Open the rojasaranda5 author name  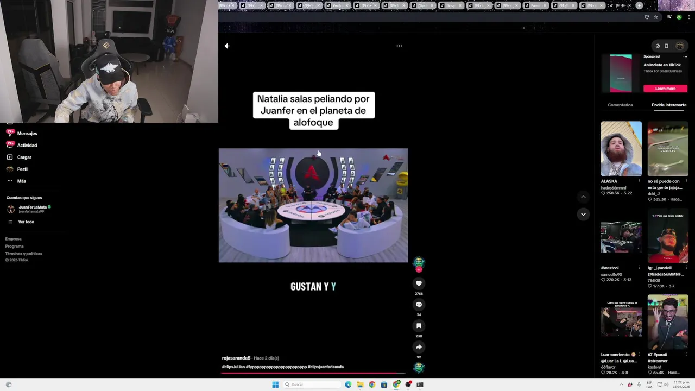pos(236,358)
